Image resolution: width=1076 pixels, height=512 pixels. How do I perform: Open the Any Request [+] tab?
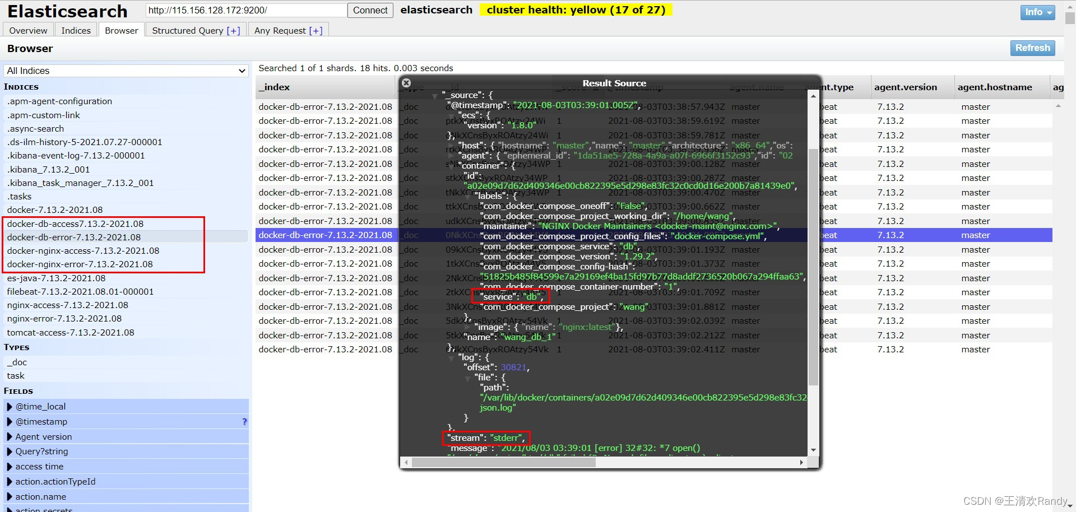click(x=288, y=30)
